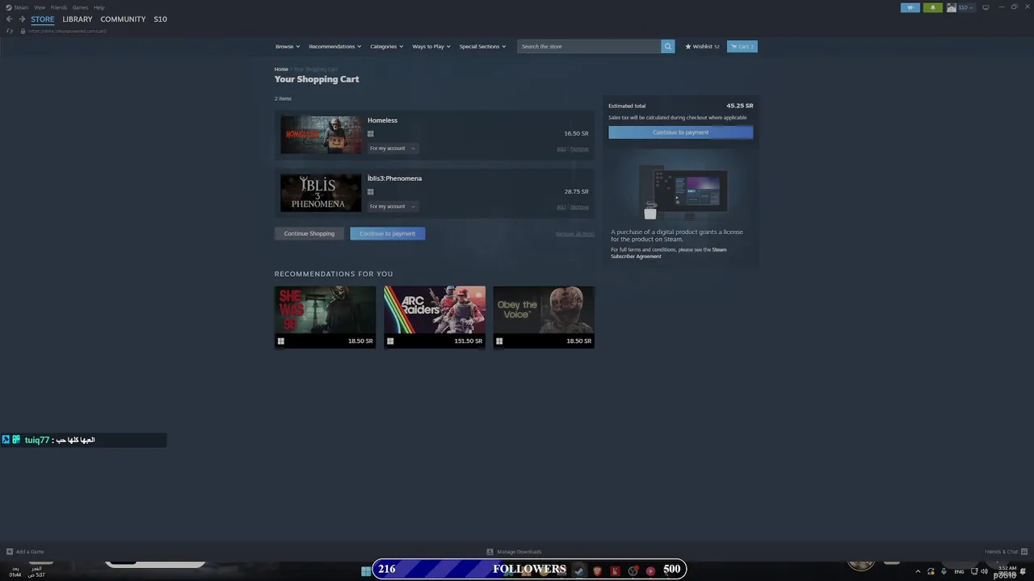Open the S10 profile tab
Image resolution: width=1034 pixels, height=581 pixels.
160,19
